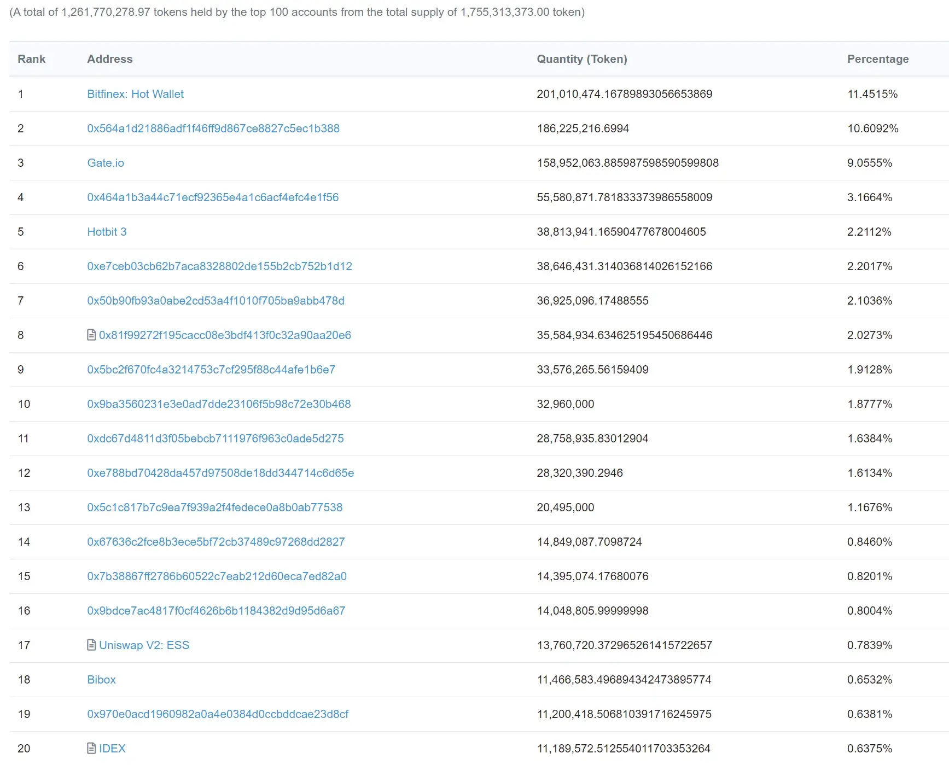
Task: Open the Uniswap V2: ESS holder link
Action: click(144, 645)
